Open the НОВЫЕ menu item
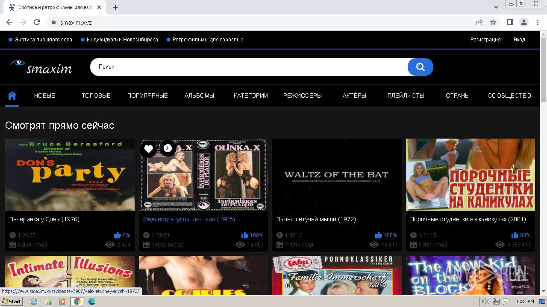 click(x=44, y=96)
